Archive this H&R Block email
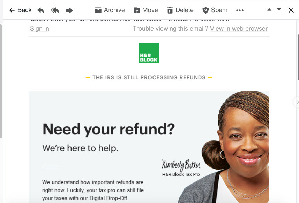The width and height of the screenshot is (299, 203). click(x=110, y=10)
